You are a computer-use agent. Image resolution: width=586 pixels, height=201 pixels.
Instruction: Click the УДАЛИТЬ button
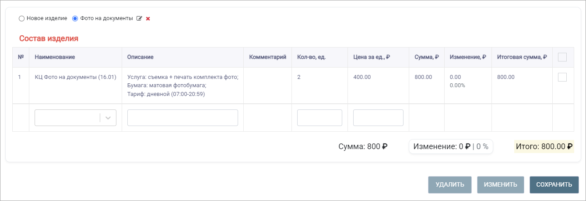tap(449, 185)
